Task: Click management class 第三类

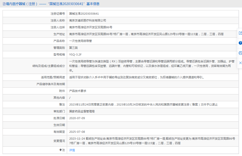Action: coord(73,48)
